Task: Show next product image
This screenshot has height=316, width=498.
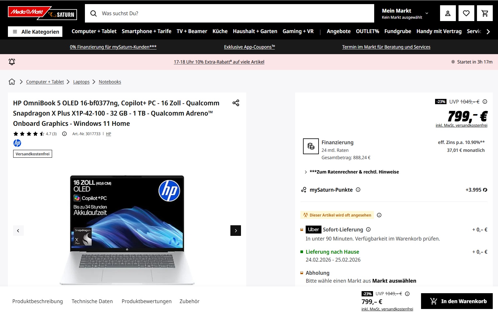Action: pyautogui.click(x=235, y=231)
